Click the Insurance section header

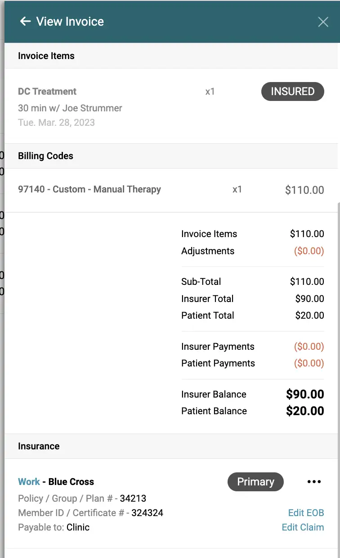tap(39, 446)
